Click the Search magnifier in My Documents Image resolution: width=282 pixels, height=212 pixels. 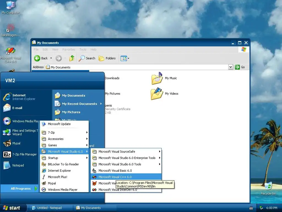(x=87, y=58)
